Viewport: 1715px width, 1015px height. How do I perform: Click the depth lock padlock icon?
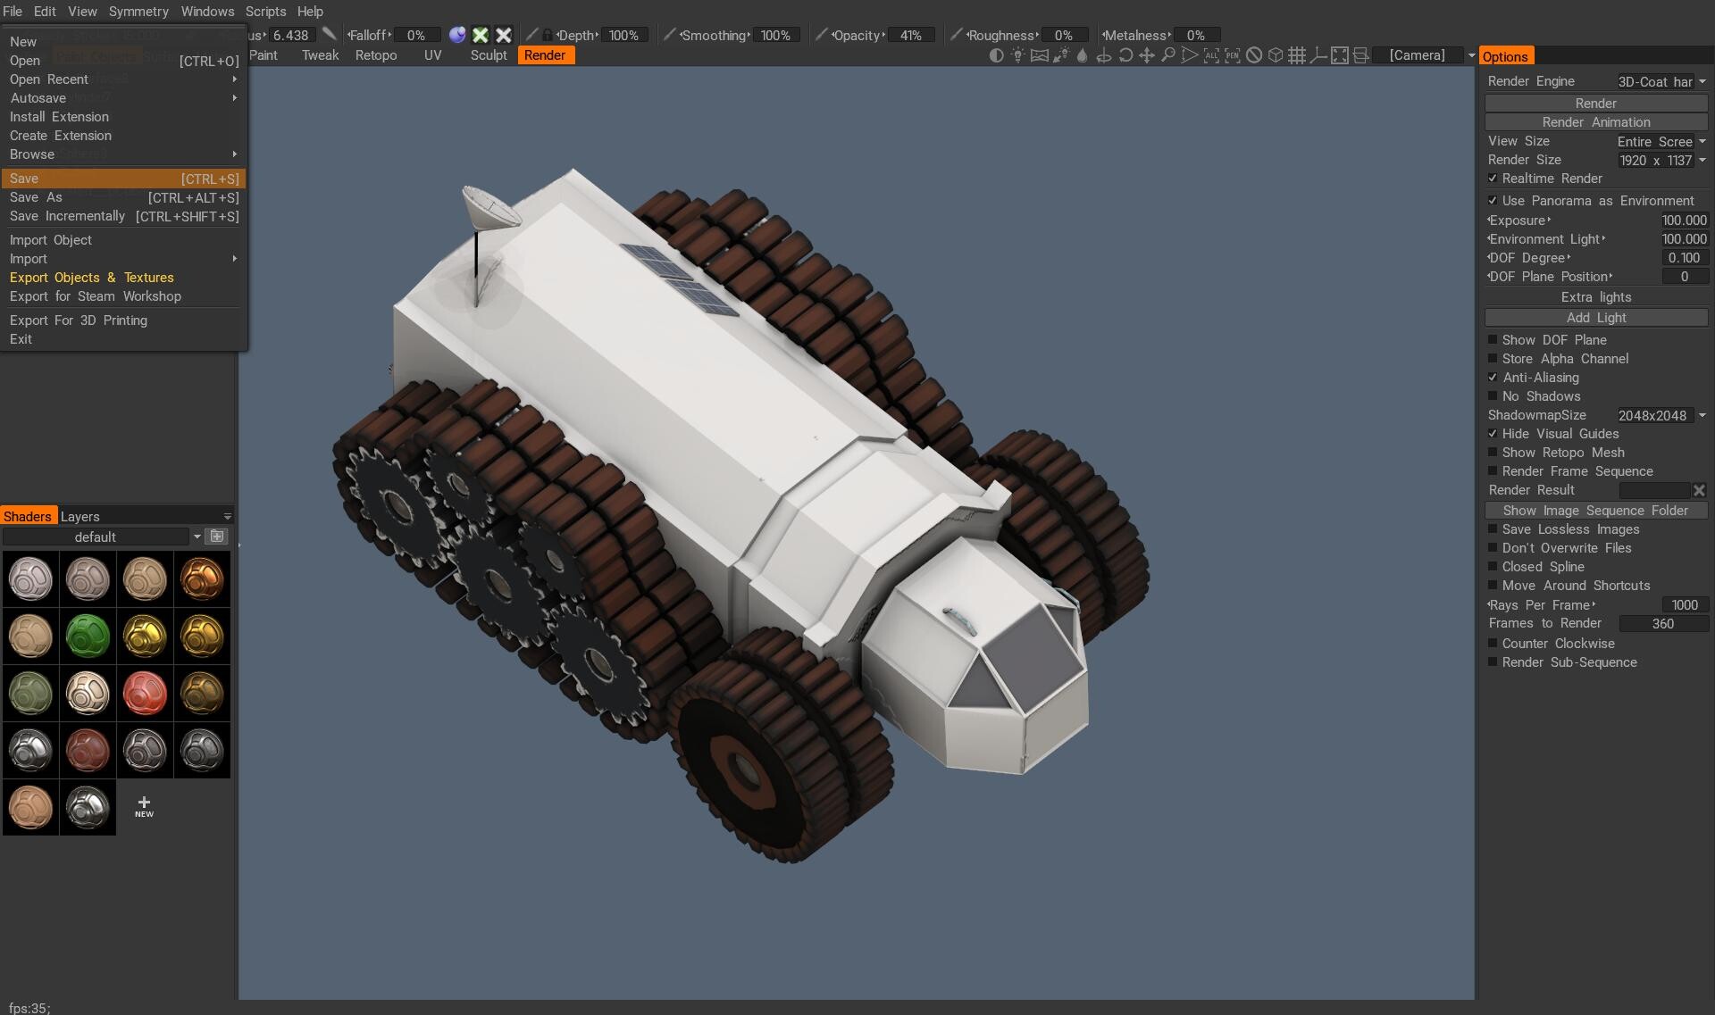(548, 35)
